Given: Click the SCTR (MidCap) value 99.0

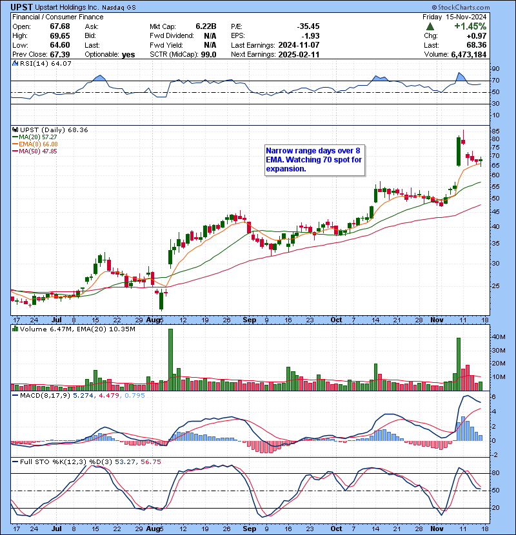Looking at the screenshot, I should coord(208,55).
